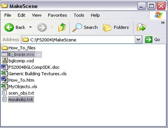Select the FS2004BGLCompSDK.doc file name

[x=34, y=67]
